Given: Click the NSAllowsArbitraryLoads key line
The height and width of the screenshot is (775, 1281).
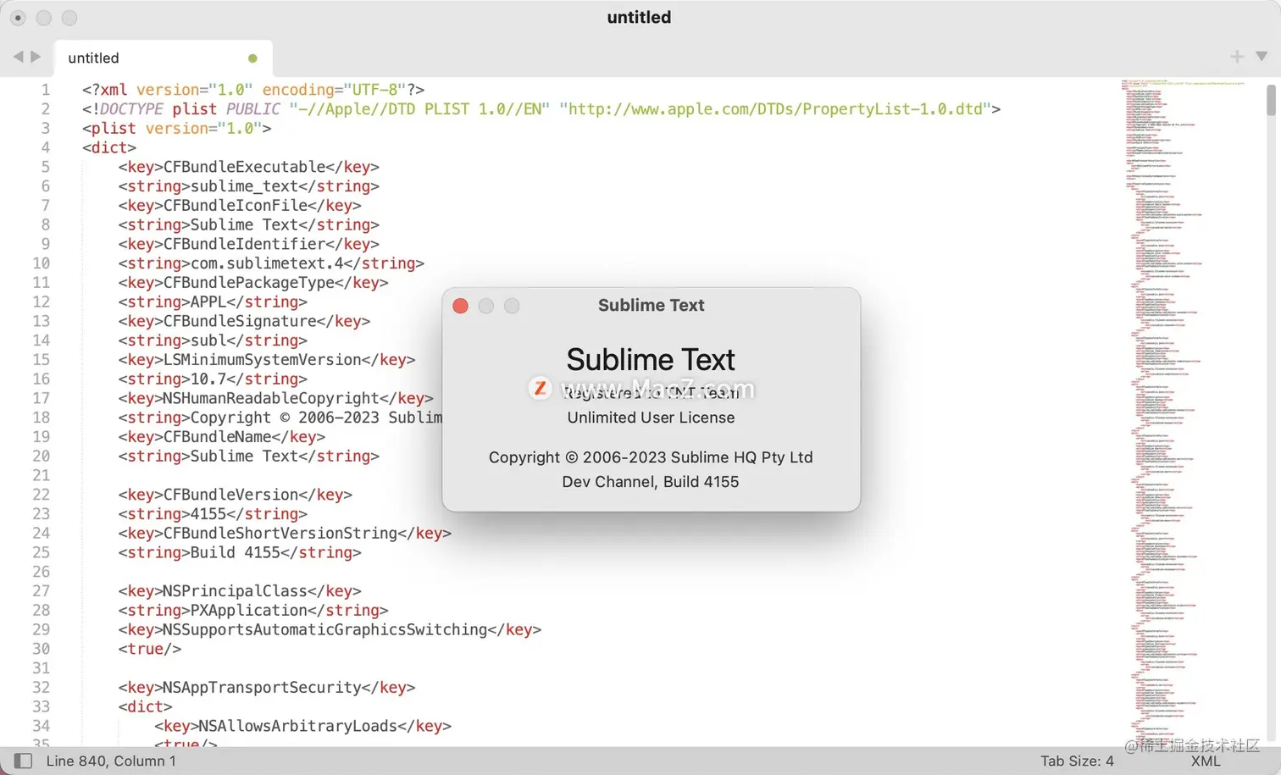Looking at the screenshot, I should (302, 726).
